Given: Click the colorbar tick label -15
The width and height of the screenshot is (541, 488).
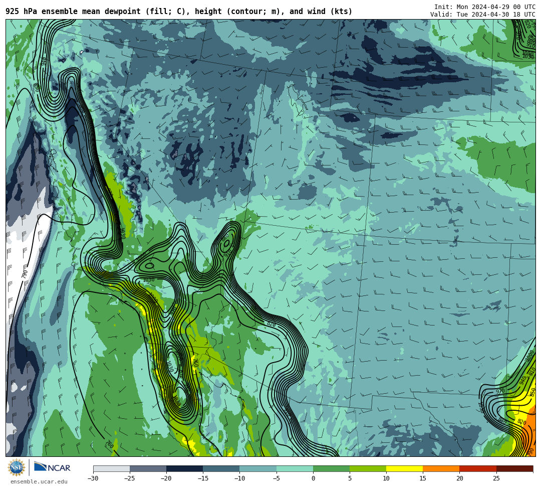Looking at the screenshot, I should (203, 478).
